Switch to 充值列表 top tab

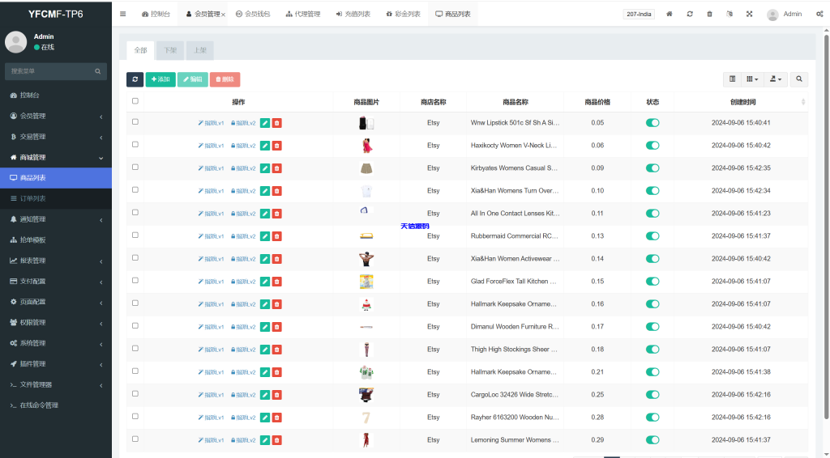[353, 15]
